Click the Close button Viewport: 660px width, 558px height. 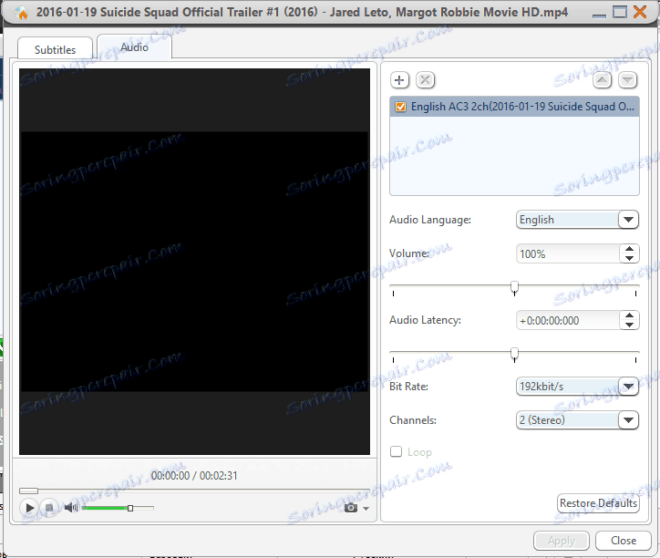click(x=624, y=541)
